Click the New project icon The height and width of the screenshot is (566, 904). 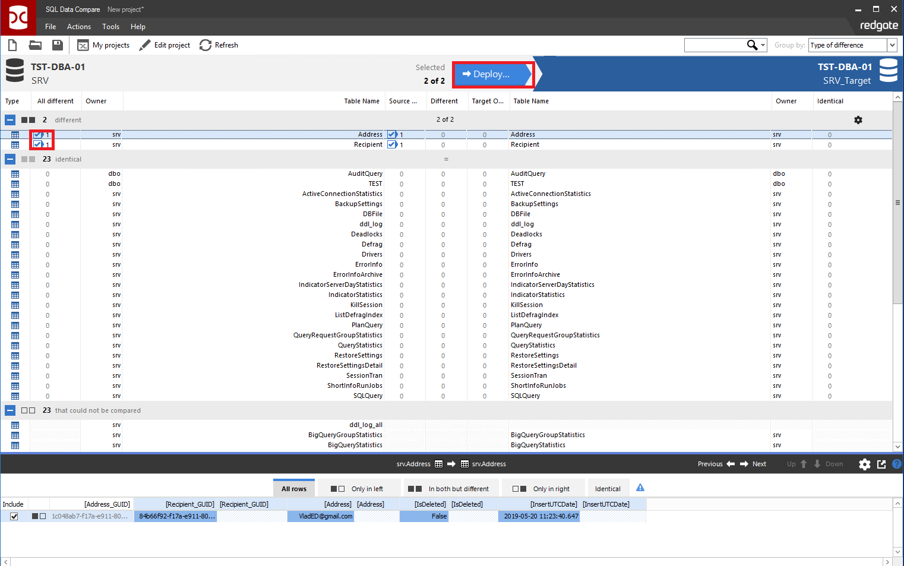point(12,45)
